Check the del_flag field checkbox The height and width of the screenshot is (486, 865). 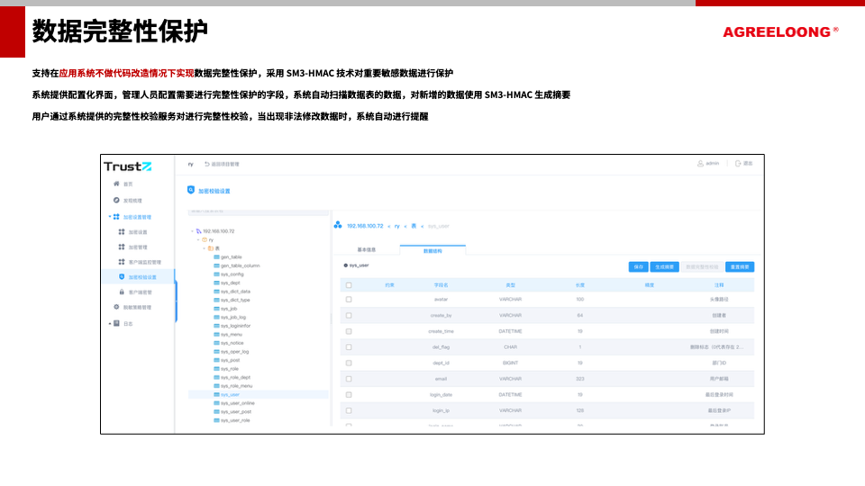click(x=349, y=347)
